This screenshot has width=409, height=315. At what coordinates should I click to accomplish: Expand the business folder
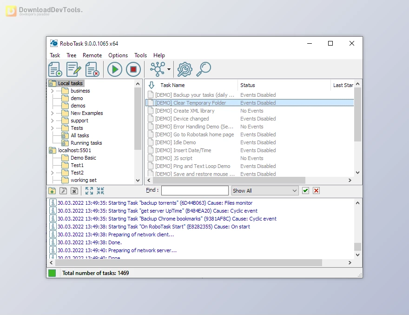52,91
